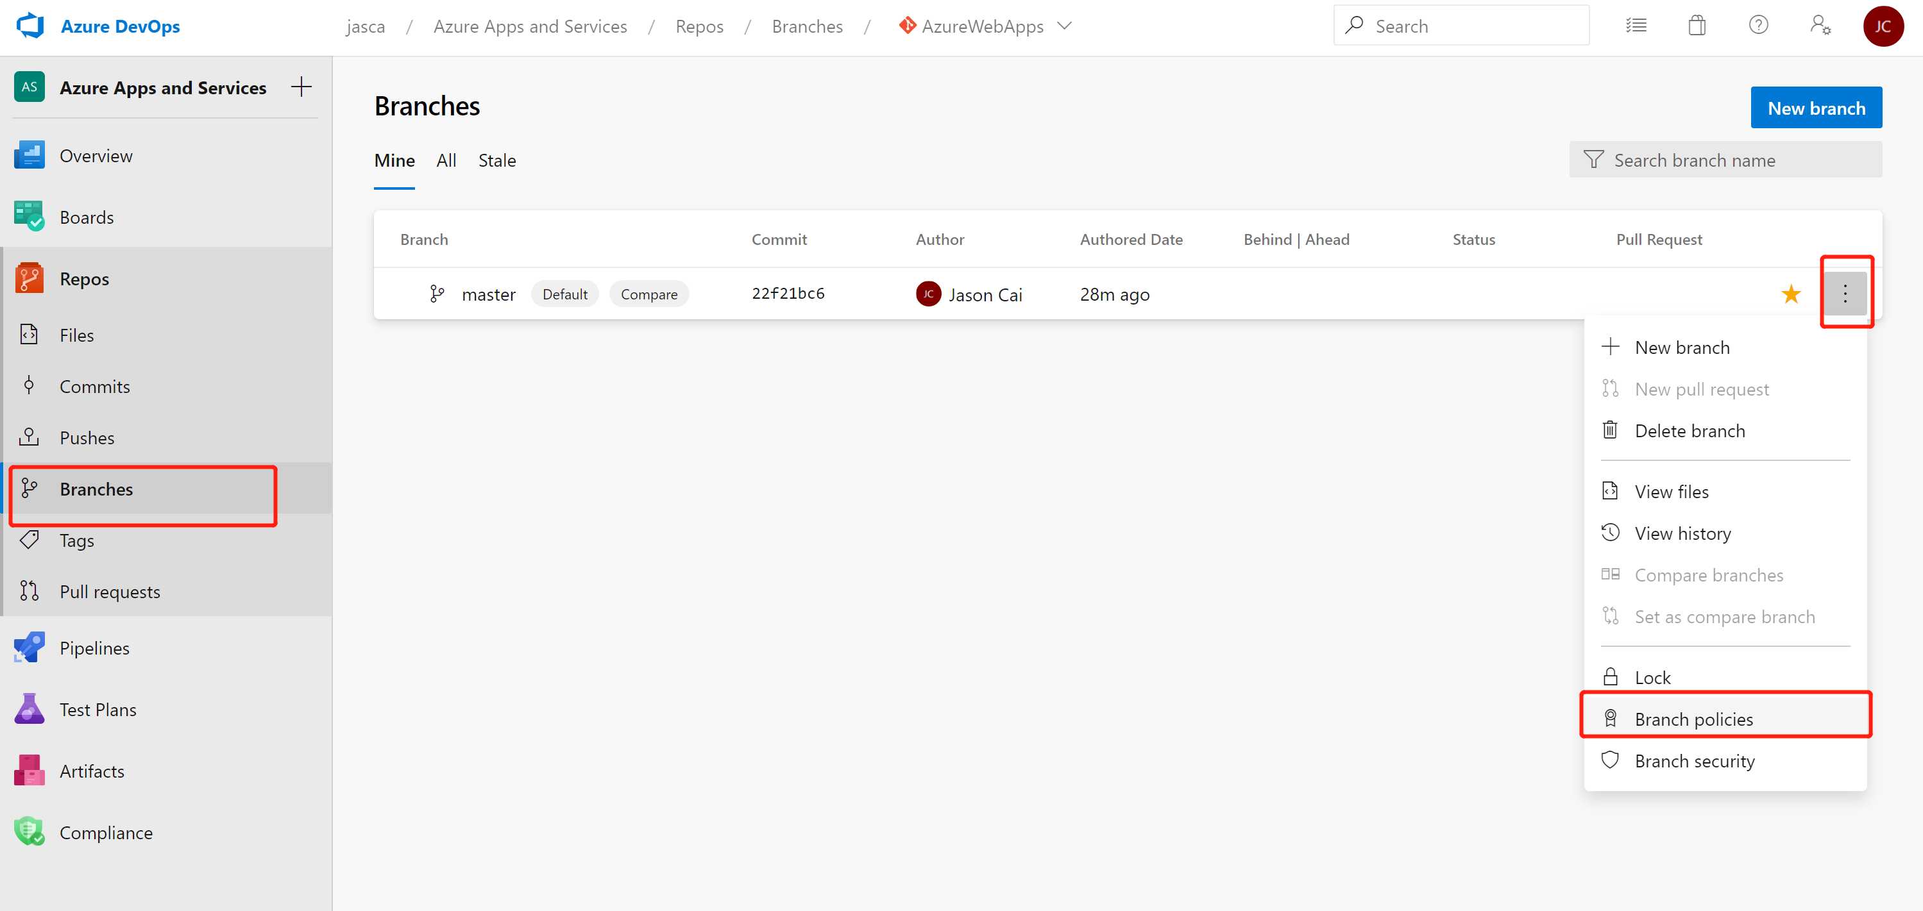
Task: Open the Compliance hub
Action: tap(165, 832)
